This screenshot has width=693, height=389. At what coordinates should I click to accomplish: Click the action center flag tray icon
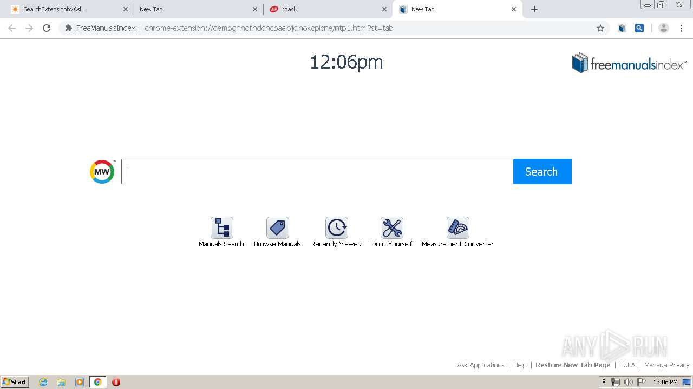point(642,382)
